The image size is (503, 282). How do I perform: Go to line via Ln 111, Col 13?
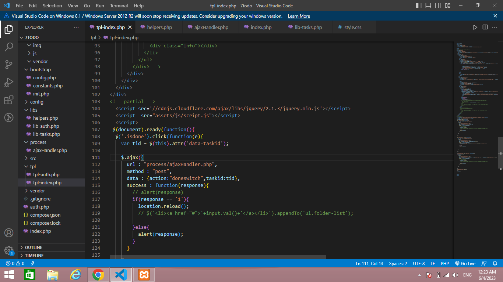[x=369, y=264]
